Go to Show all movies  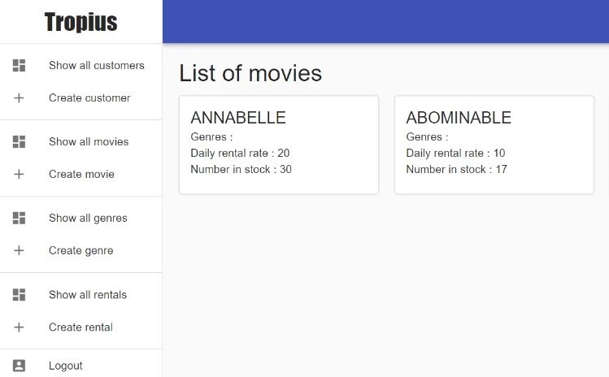click(x=89, y=142)
